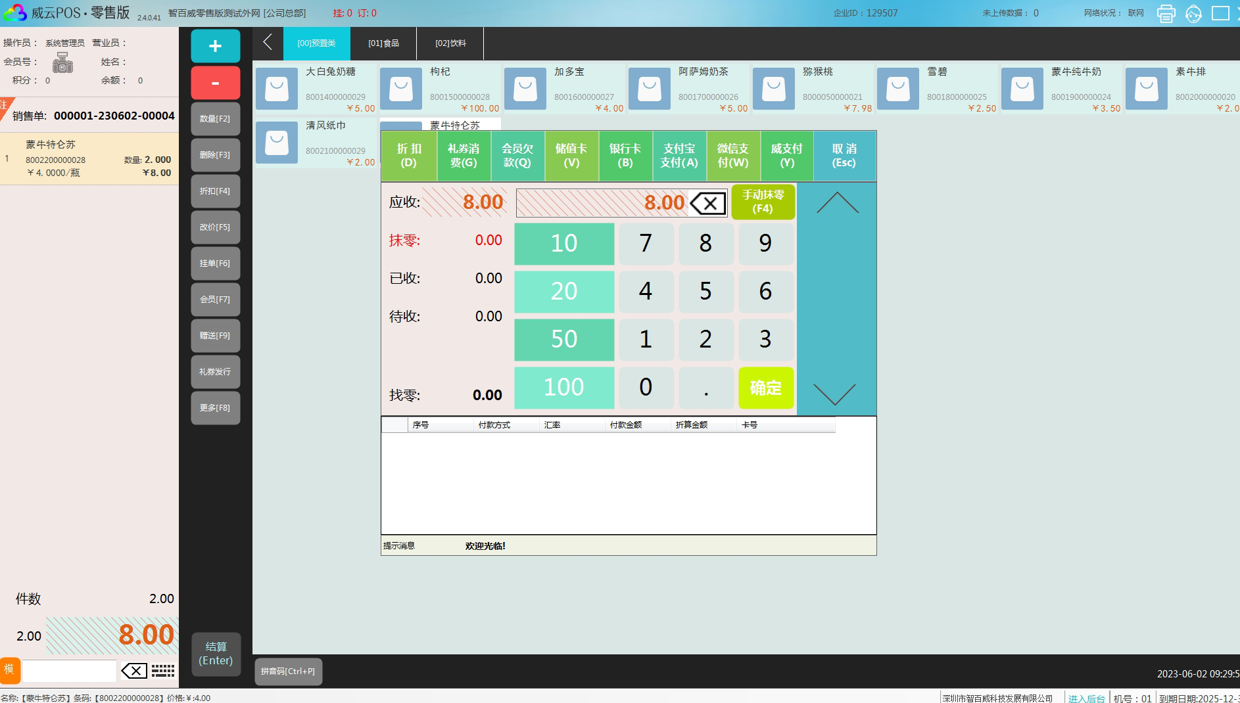
Task: Click the barcode input field at bottom left
Action: point(70,671)
